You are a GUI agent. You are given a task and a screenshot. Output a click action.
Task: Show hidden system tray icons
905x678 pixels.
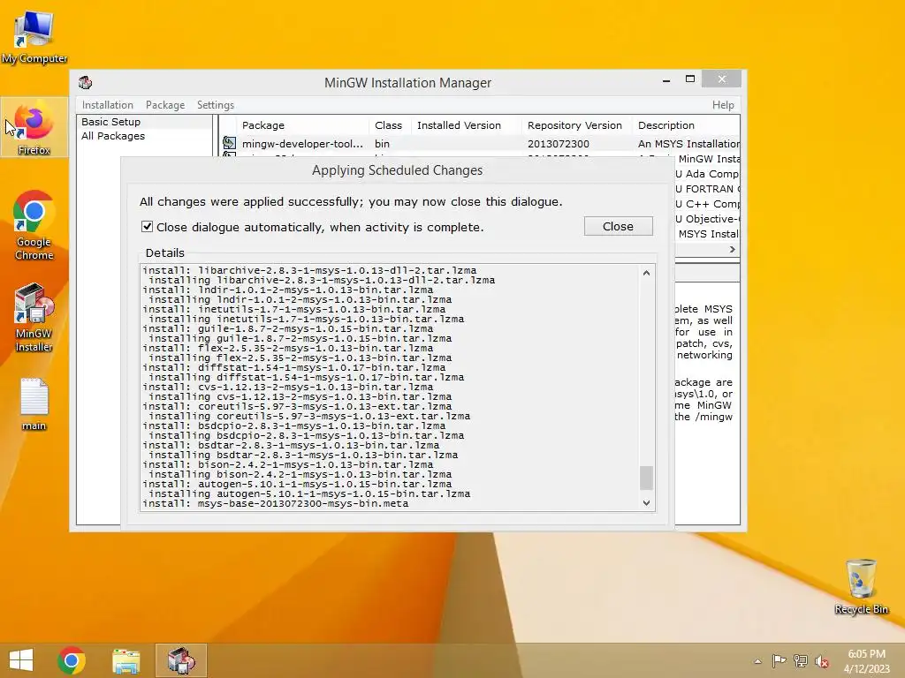point(757,661)
